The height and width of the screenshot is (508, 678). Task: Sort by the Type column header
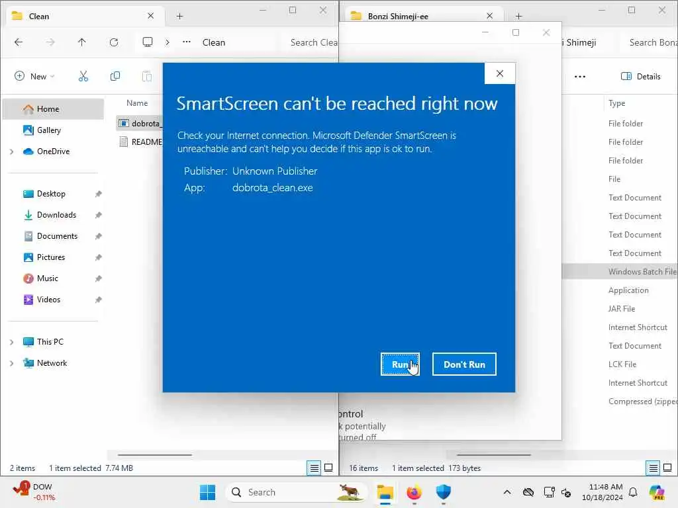pyautogui.click(x=616, y=103)
